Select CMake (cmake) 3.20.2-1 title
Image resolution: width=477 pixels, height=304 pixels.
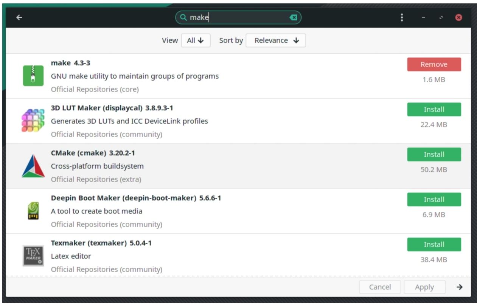pos(93,153)
